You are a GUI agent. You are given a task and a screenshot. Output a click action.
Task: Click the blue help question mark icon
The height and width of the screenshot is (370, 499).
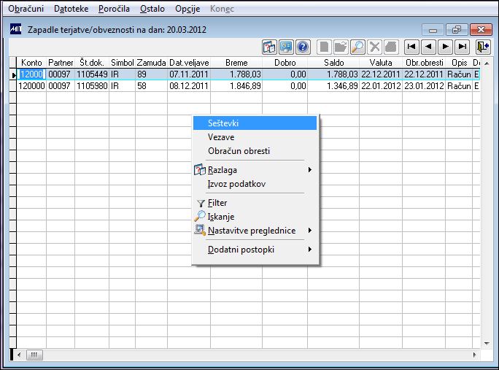point(303,47)
